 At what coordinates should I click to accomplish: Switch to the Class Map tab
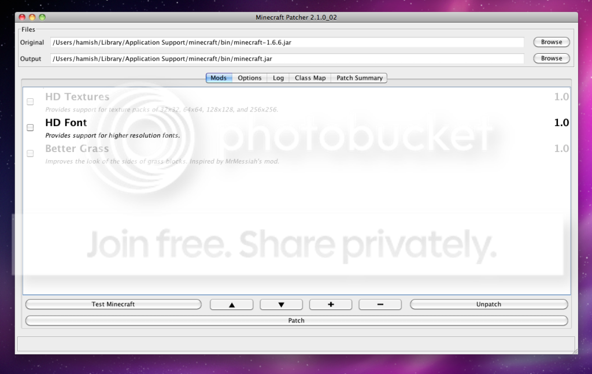coord(310,78)
